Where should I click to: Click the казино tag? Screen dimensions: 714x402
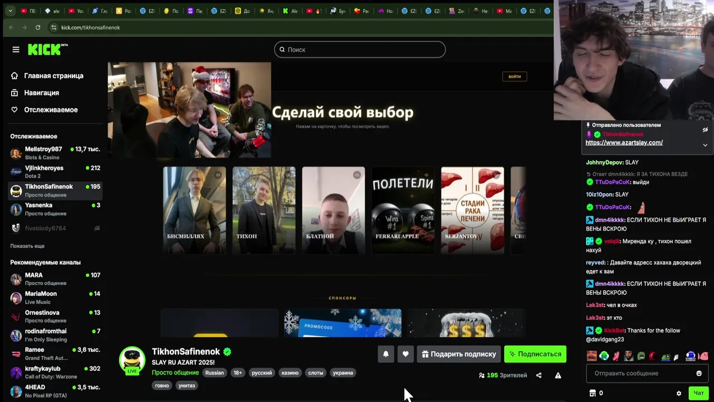click(290, 372)
